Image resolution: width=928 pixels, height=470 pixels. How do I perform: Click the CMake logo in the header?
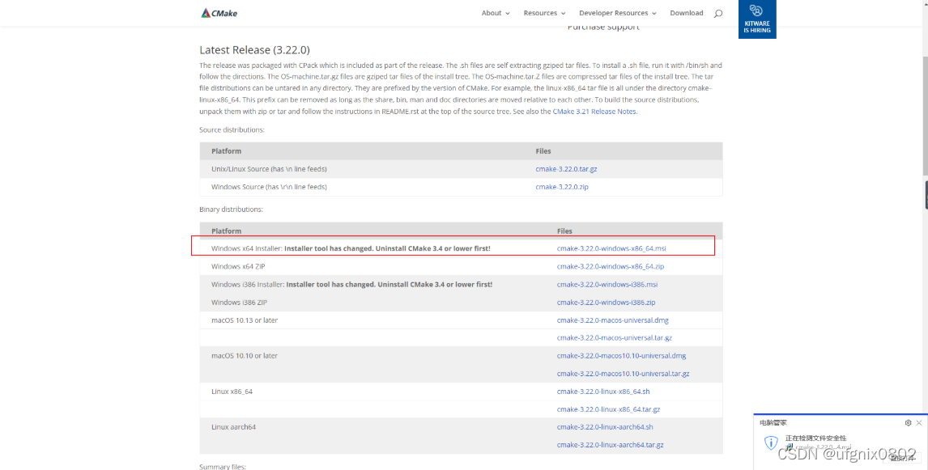click(x=219, y=13)
